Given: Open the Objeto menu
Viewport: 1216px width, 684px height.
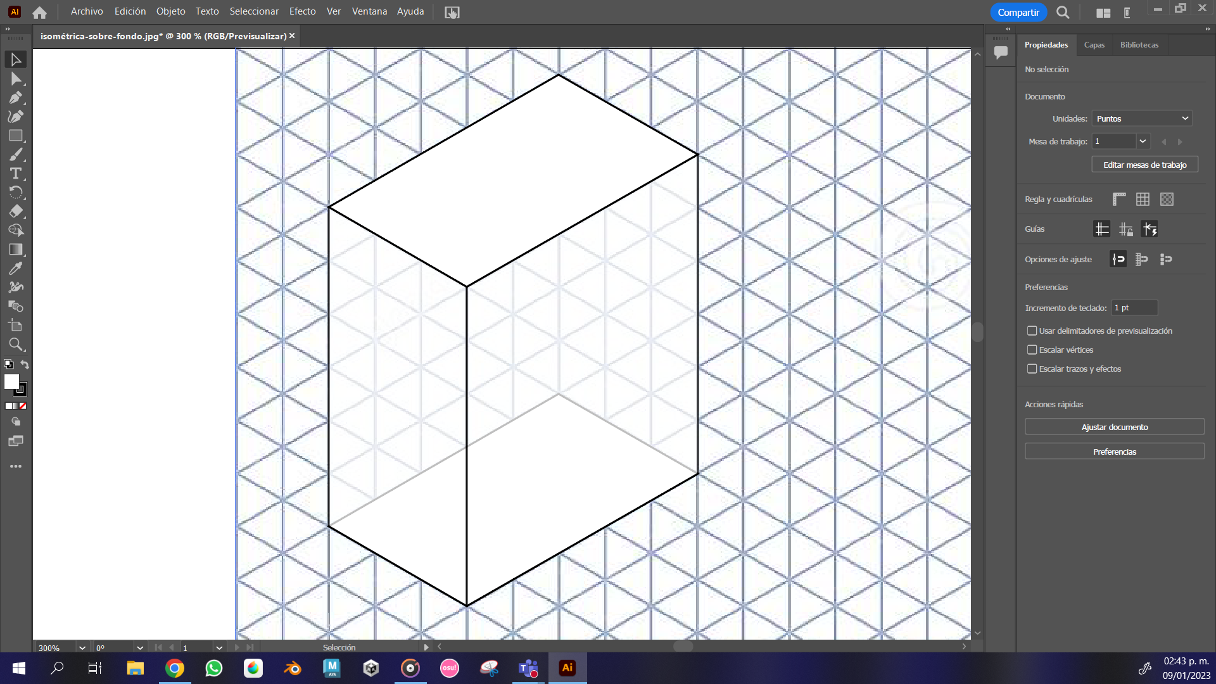Looking at the screenshot, I should pyautogui.click(x=171, y=11).
